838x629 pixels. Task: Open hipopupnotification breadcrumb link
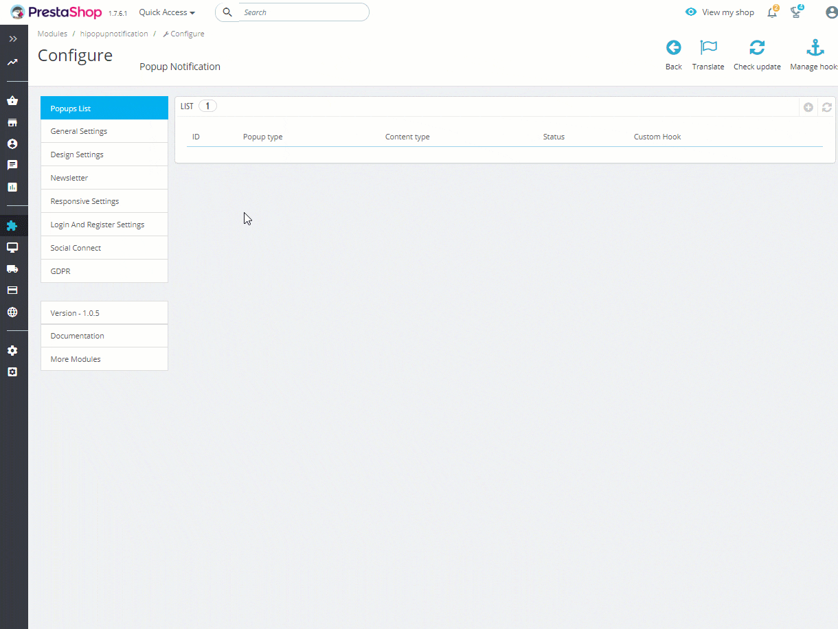click(x=114, y=34)
